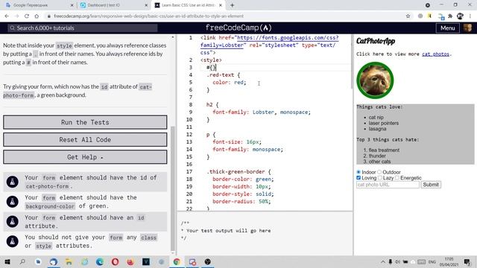This screenshot has height=268, width=477.
Task: Switch to the Google Translate tab
Action: [x=40, y=5]
